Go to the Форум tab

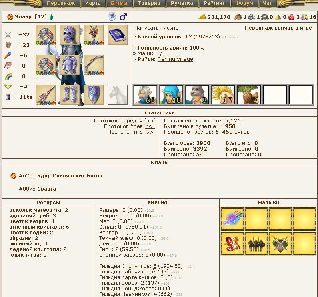click(244, 3)
